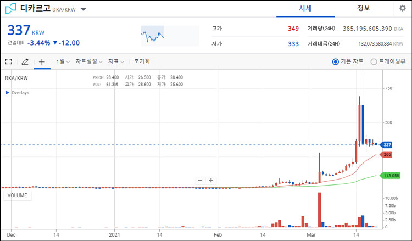Screen dimensions: 412x241
Task: Open the chart settings dropdown
Action: [x=89, y=61]
